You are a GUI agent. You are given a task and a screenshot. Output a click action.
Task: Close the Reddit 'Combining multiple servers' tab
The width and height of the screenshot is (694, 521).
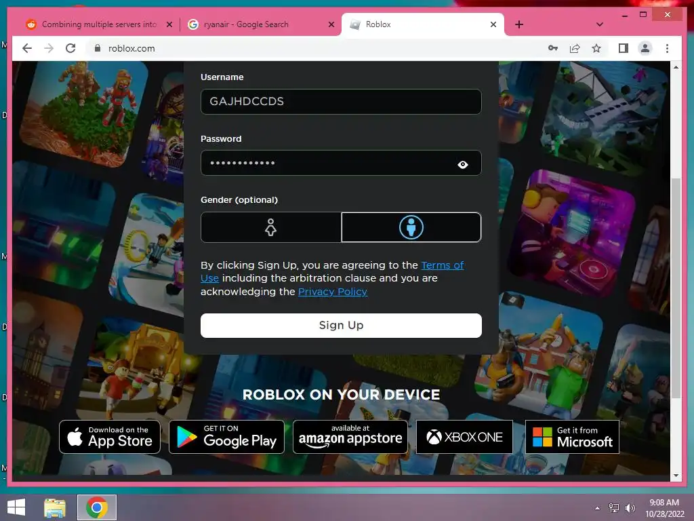click(169, 25)
